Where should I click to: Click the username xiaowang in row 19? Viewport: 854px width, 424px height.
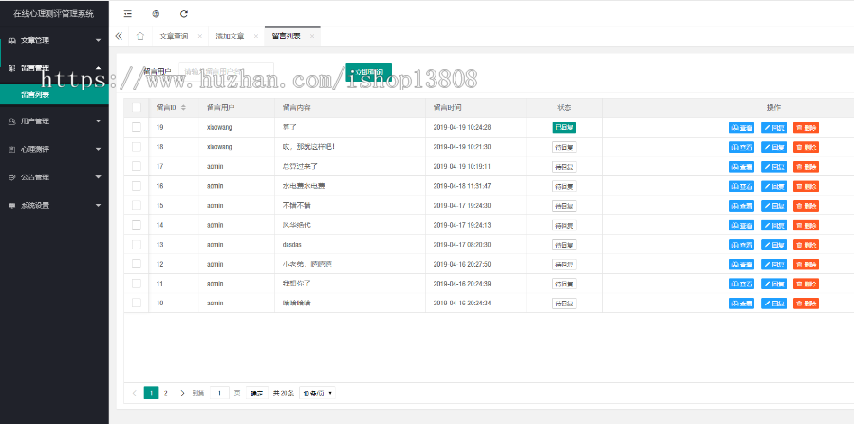[219, 127]
